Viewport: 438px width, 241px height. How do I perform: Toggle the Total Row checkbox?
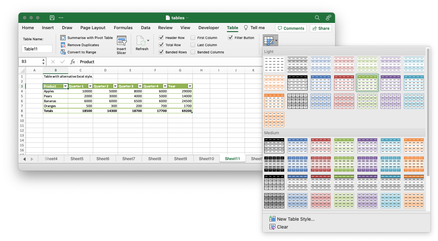click(x=161, y=45)
